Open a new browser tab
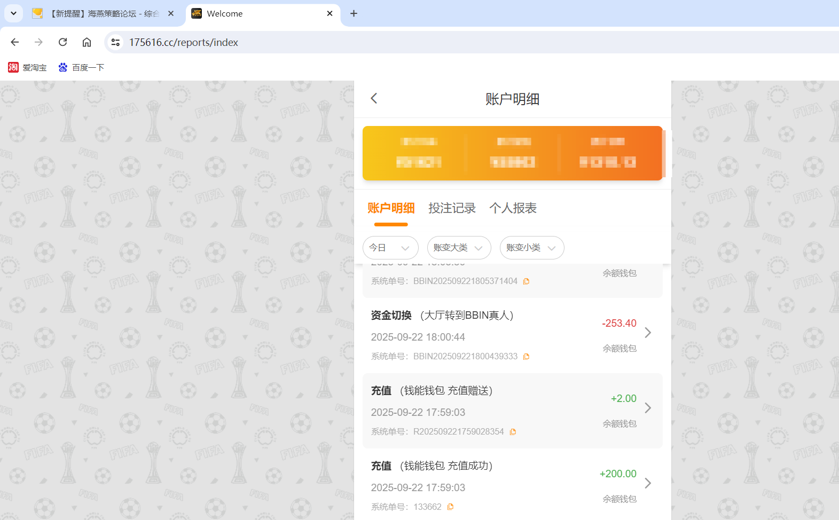The image size is (839, 520). click(x=354, y=14)
